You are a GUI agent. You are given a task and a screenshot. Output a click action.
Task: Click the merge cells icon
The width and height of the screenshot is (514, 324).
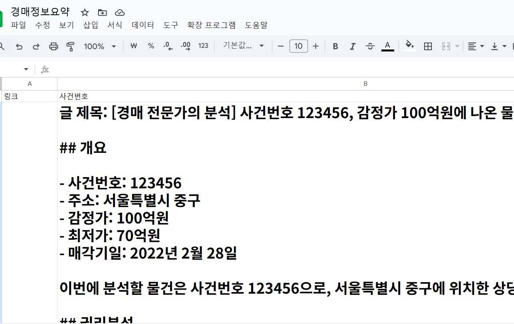(x=446, y=46)
